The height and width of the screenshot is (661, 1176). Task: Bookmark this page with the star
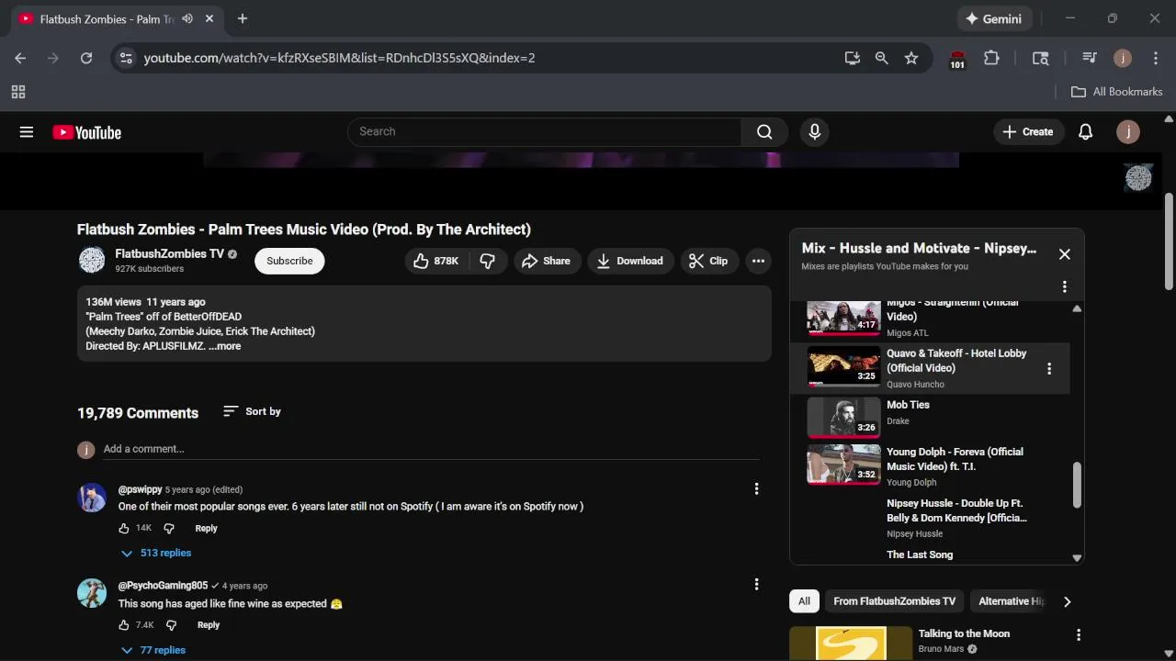click(911, 58)
